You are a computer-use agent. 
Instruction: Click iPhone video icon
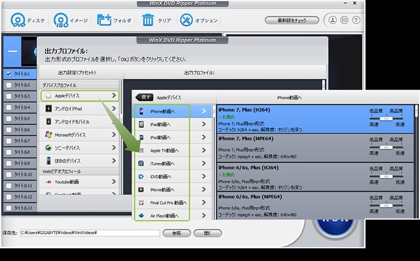click(141, 112)
